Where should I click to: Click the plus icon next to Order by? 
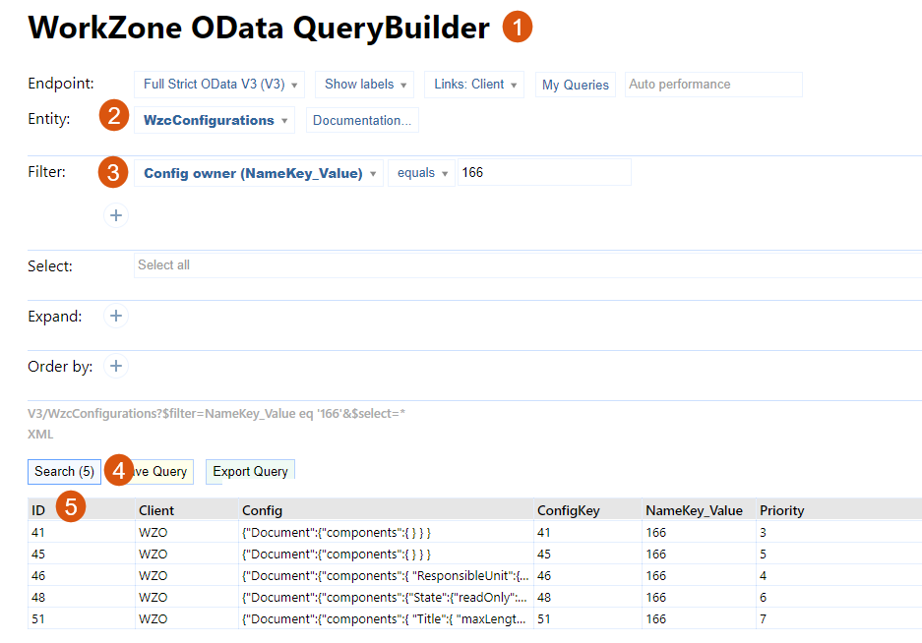(x=116, y=367)
